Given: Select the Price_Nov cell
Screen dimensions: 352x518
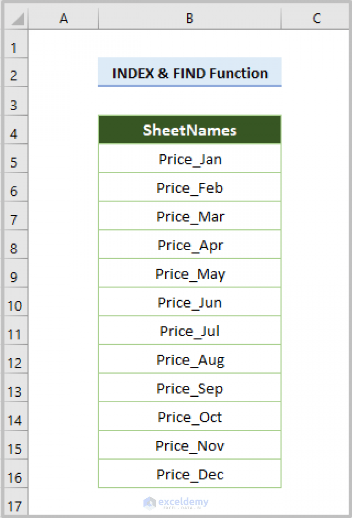Looking at the screenshot, I should 189,445.
